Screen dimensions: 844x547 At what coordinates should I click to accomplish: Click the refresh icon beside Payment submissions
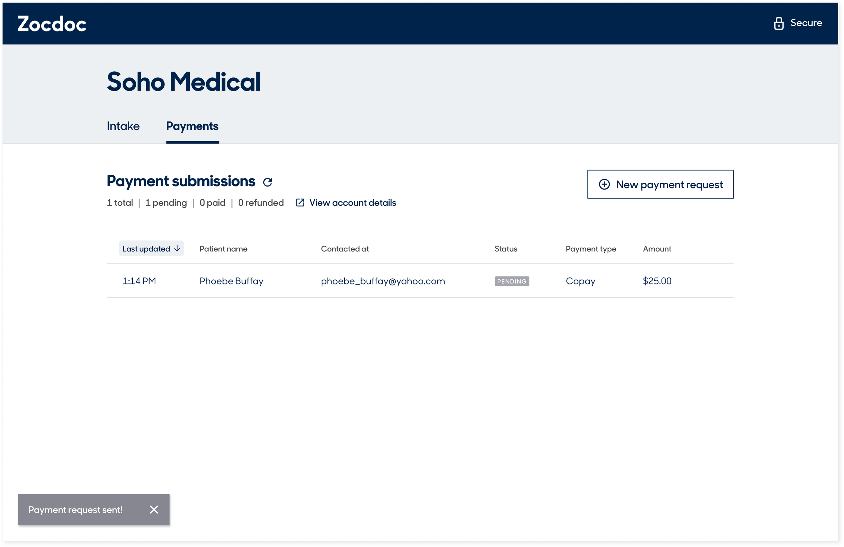267,182
